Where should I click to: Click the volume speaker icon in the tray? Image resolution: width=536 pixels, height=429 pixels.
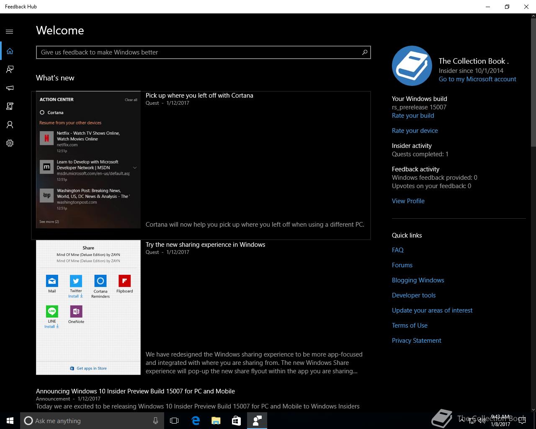(x=482, y=421)
